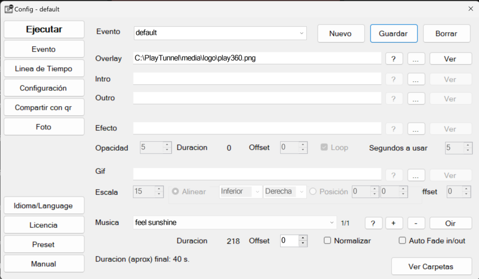
Task: Enable the Normalizar checkbox
Action: click(327, 241)
